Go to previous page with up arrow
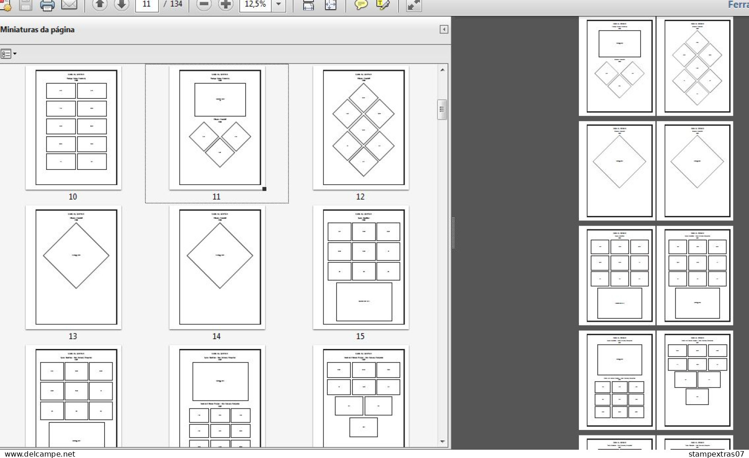This screenshot has height=458, width=749. click(100, 5)
